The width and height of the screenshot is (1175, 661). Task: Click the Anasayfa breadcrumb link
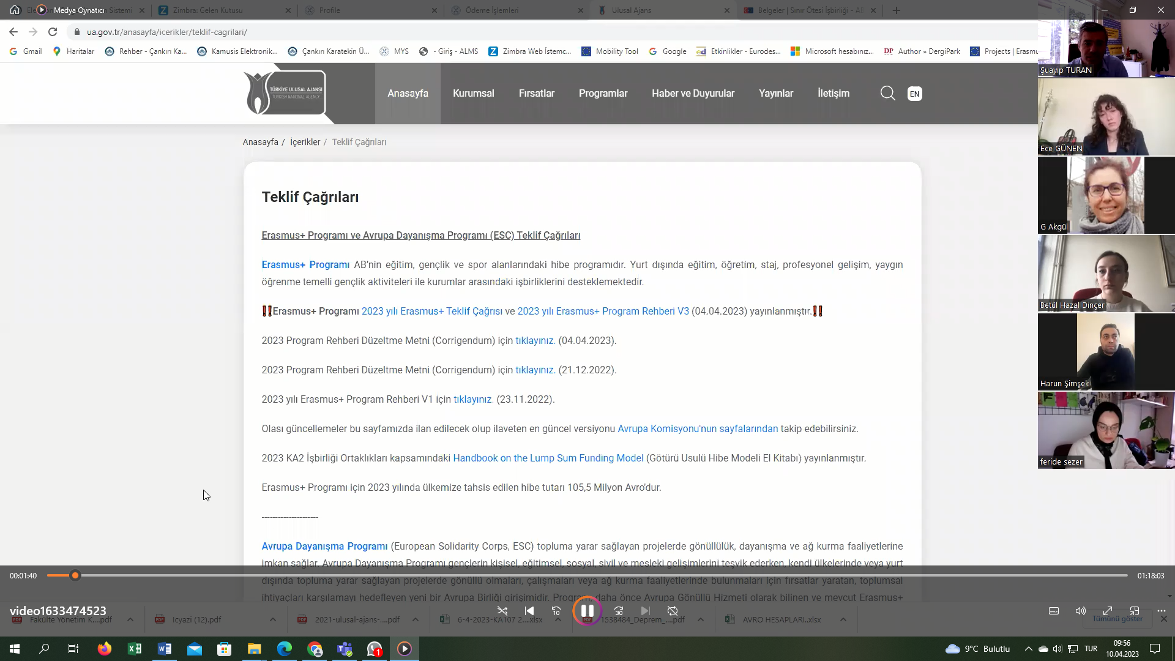pos(260,142)
